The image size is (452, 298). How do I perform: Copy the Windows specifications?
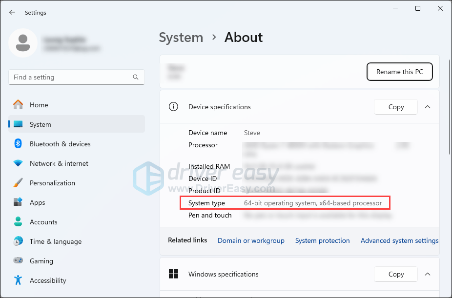pyautogui.click(x=396, y=274)
